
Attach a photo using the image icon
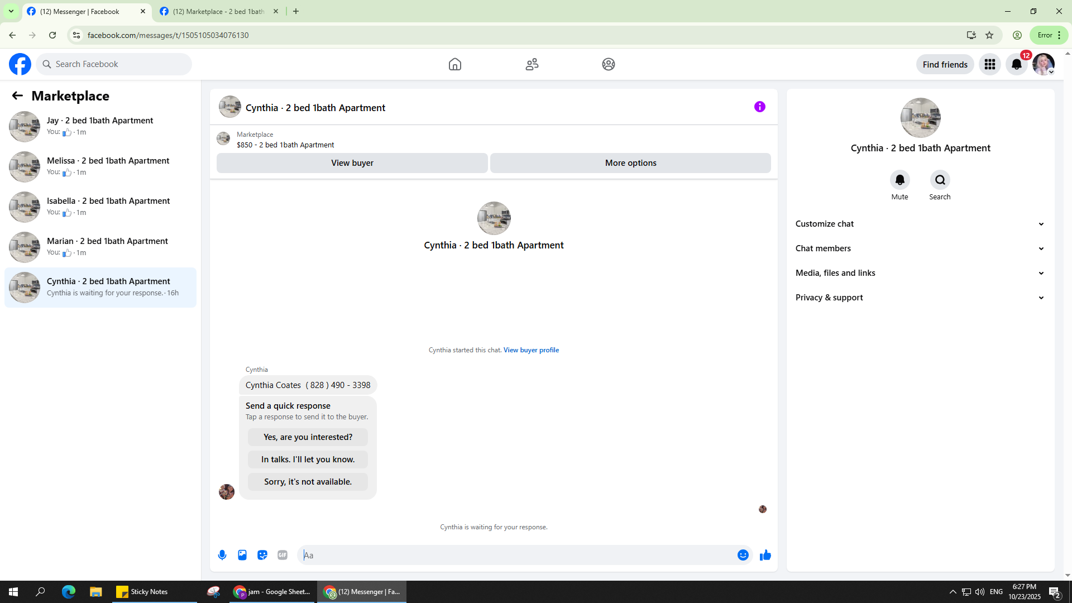point(242,555)
